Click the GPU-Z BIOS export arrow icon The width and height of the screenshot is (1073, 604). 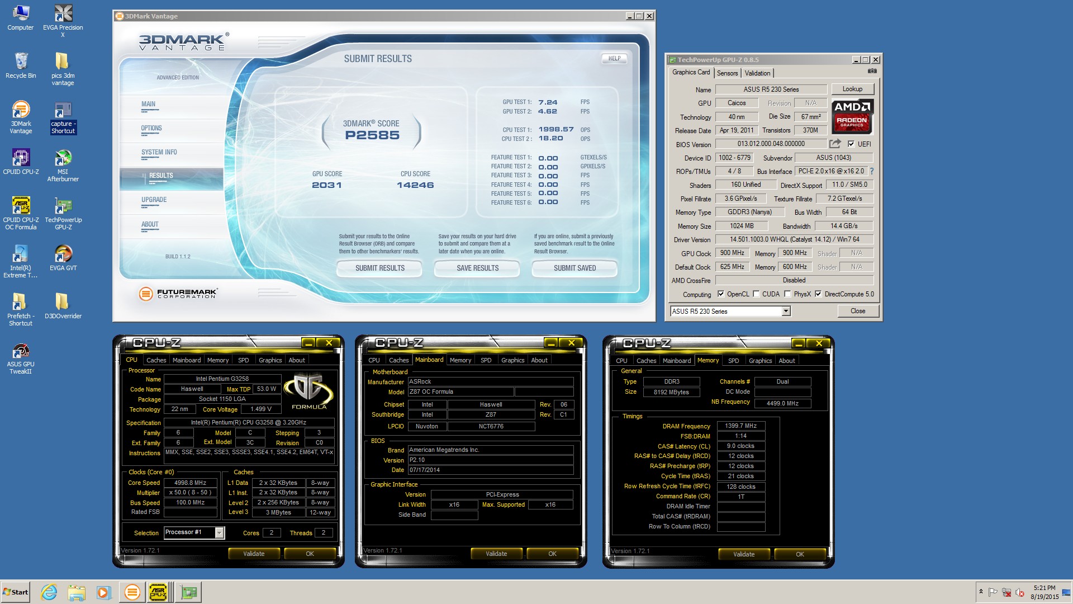point(835,144)
